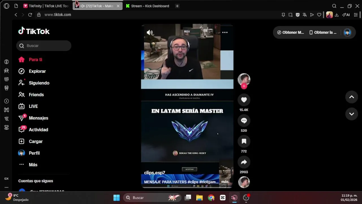The width and height of the screenshot is (362, 204).
Task: Open CapCut from the taskbar
Action: tap(223, 198)
